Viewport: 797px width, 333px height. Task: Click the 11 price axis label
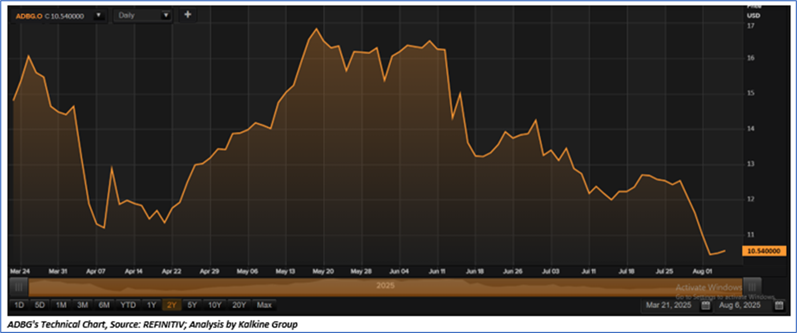(751, 234)
